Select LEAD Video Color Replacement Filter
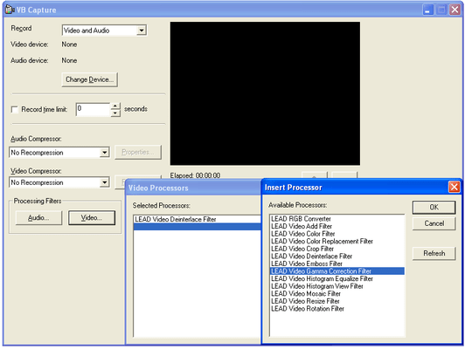465x349 pixels. pos(337,242)
